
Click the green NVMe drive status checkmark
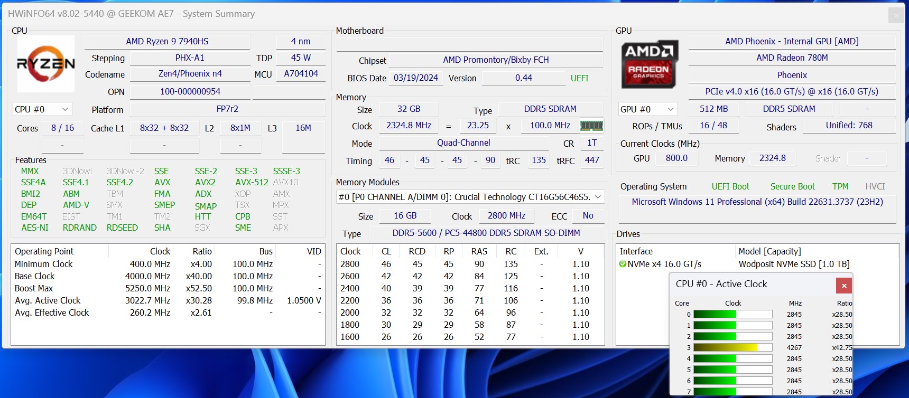tap(623, 264)
